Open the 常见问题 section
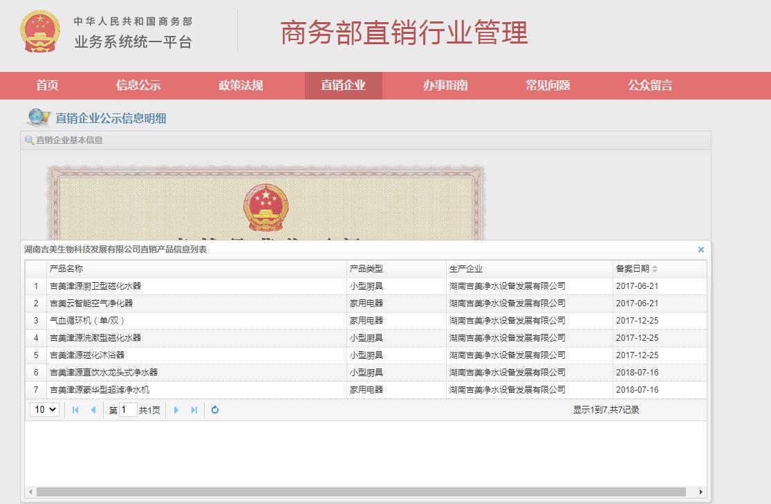The height and width of the screenshot is (504, 771). [547, 85]
